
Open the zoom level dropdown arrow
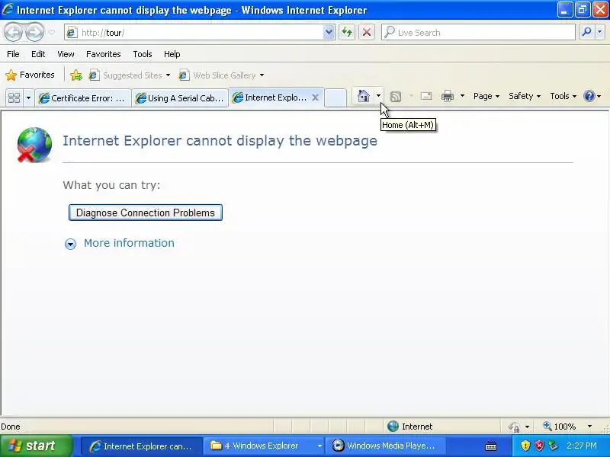pyautogui.click(x=589, y=427)
